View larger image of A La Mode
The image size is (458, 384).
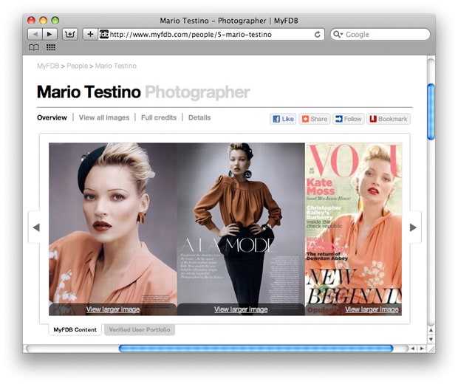[241, 309]
